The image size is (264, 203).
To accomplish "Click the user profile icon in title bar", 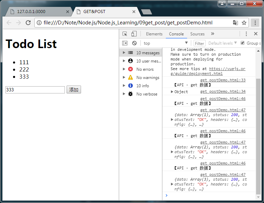I will [222, 3].
